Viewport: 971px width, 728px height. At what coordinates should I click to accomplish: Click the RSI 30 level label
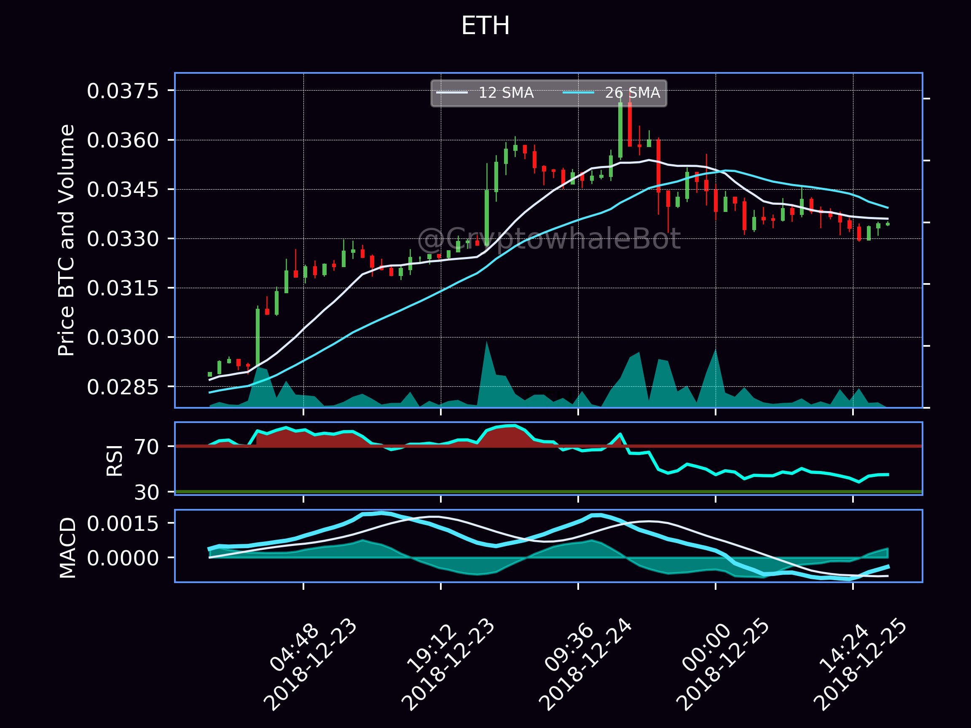point(146,493)
